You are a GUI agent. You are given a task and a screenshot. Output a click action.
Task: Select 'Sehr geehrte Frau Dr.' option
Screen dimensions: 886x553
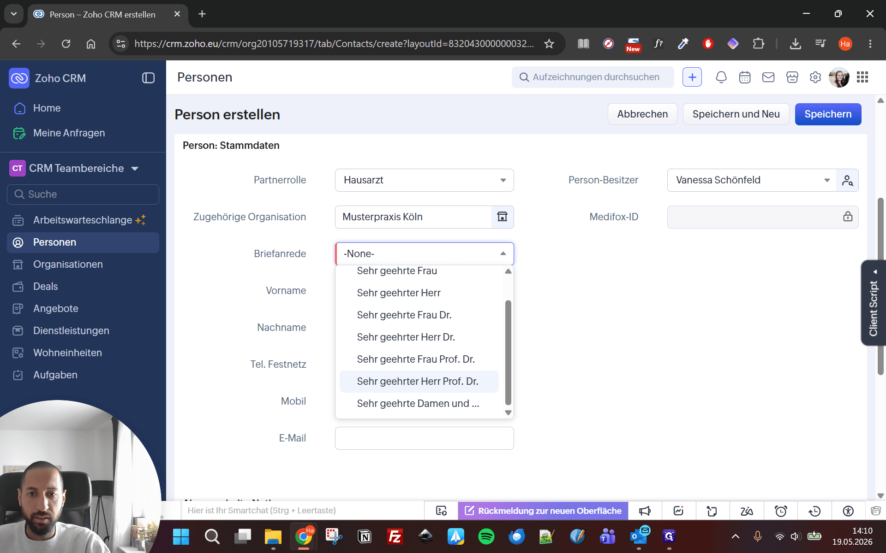coord(419,315)
